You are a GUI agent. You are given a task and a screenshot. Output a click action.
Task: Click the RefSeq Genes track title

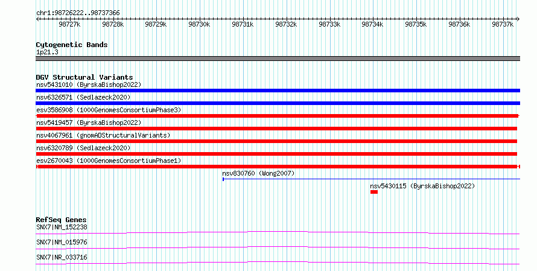61,220
